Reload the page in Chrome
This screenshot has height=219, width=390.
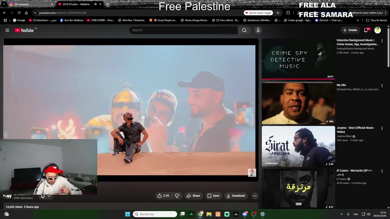coord(19,13)
